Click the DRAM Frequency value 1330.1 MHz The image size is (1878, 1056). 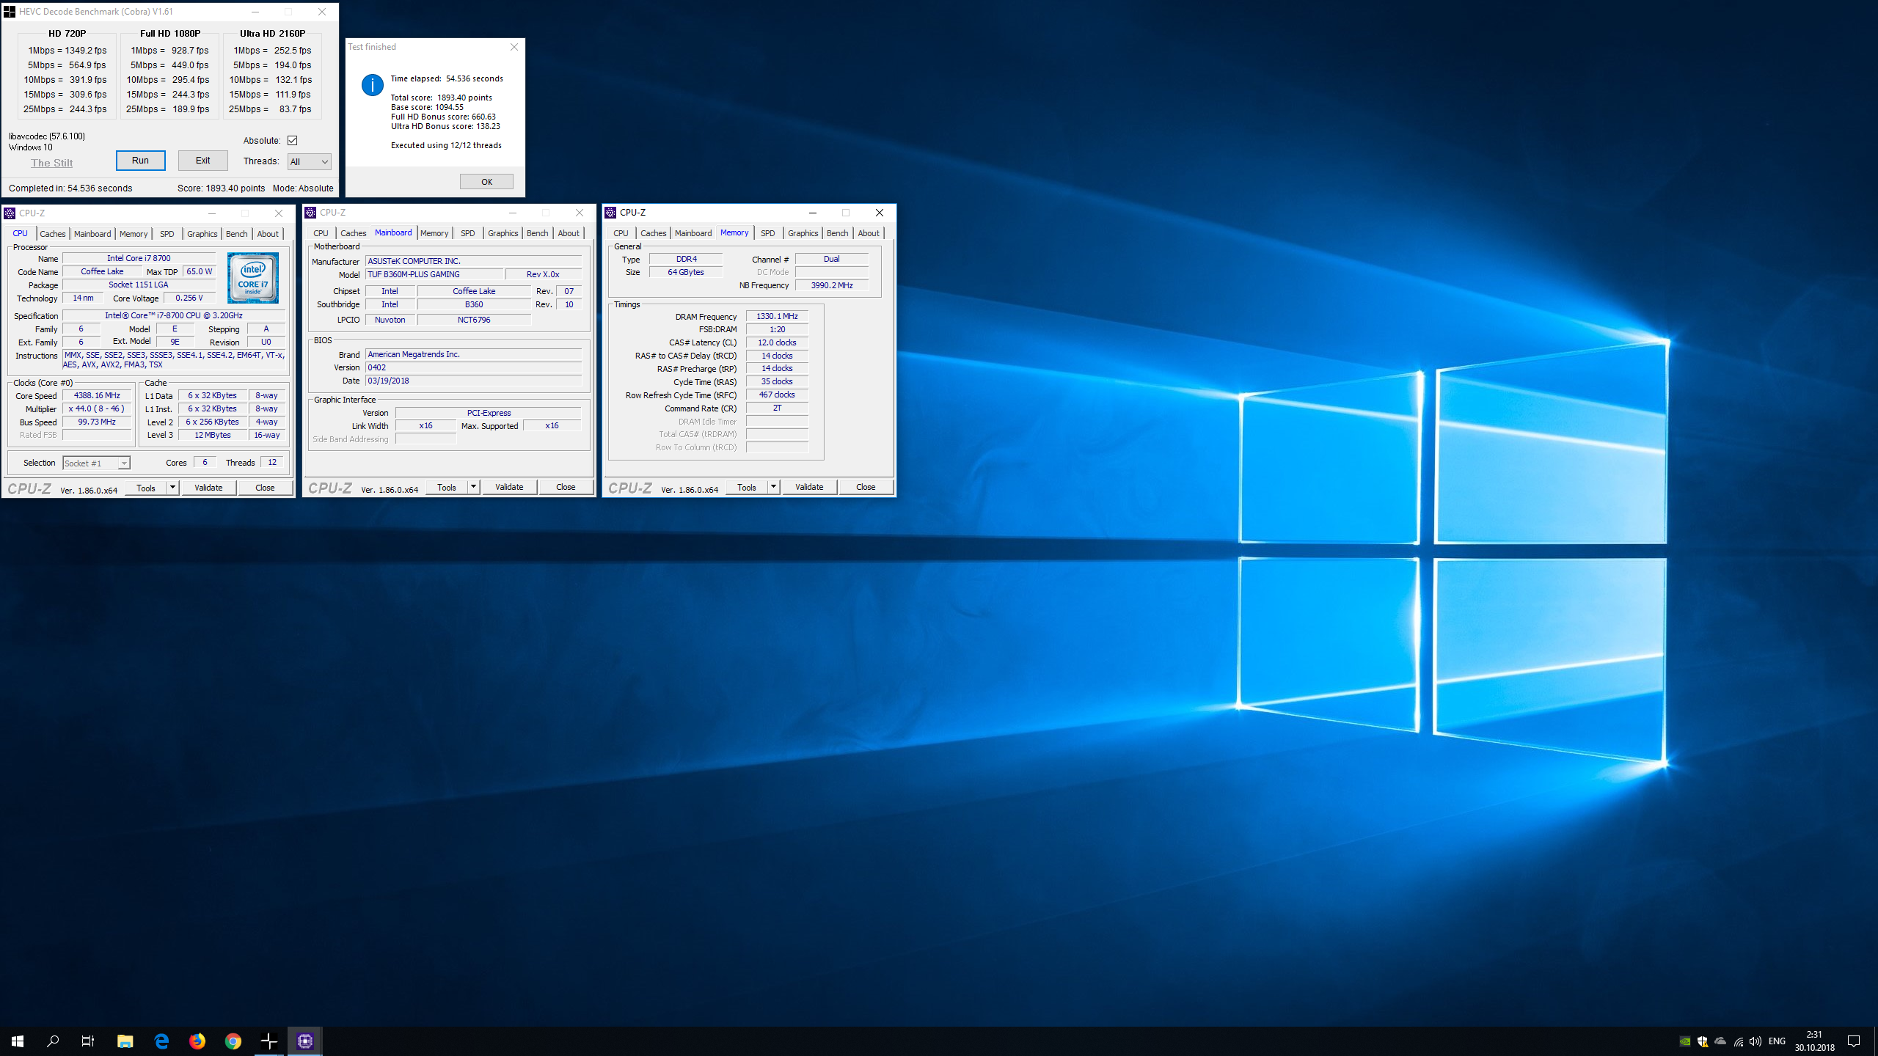[x=777, y=316]
